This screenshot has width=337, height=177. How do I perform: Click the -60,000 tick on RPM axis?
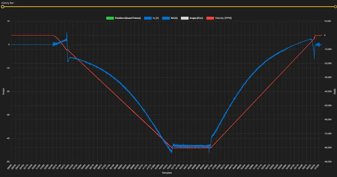[x=328, y=120]
